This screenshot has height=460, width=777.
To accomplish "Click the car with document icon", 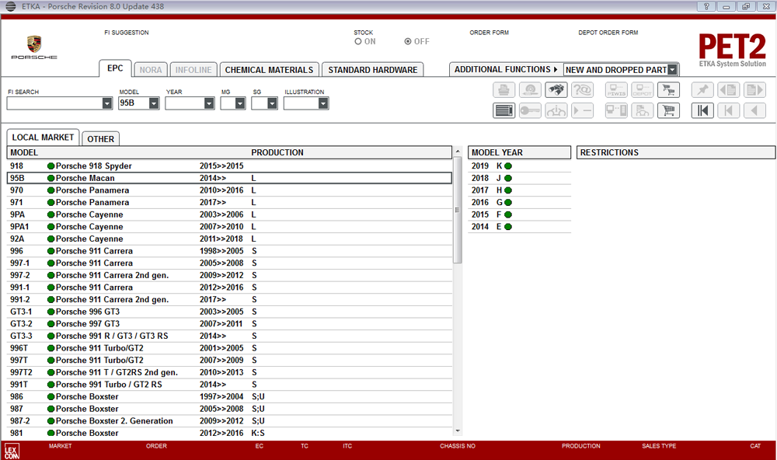I will pyautogui.click(x=643, y=110).
